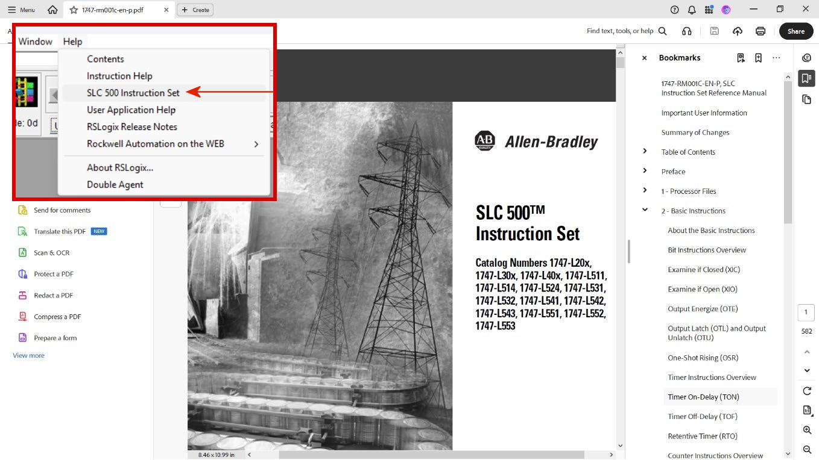Open the Help question mark icon

675,10
